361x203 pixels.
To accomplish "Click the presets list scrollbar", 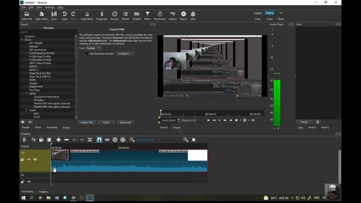I will [76, 77].
